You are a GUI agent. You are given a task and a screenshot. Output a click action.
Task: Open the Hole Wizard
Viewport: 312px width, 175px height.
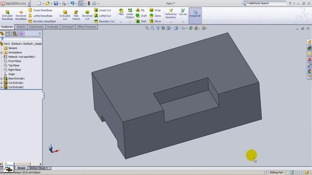[76, 15]
